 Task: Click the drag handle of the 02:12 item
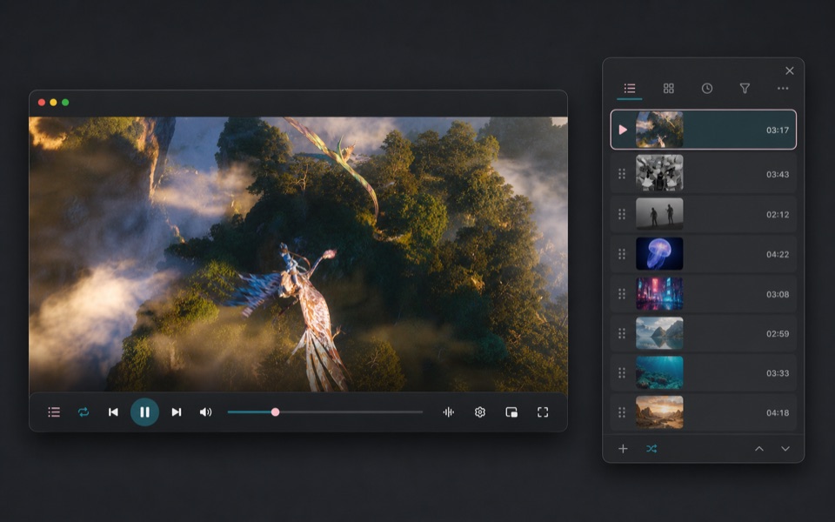(x=621, y=214)
